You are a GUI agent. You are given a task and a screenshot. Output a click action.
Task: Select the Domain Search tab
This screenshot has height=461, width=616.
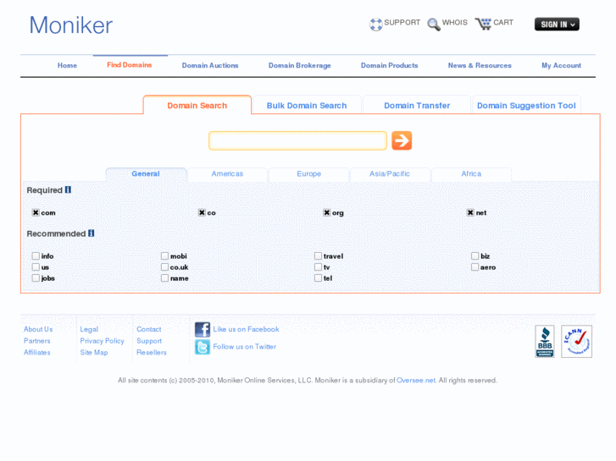(x=197, y=105)
